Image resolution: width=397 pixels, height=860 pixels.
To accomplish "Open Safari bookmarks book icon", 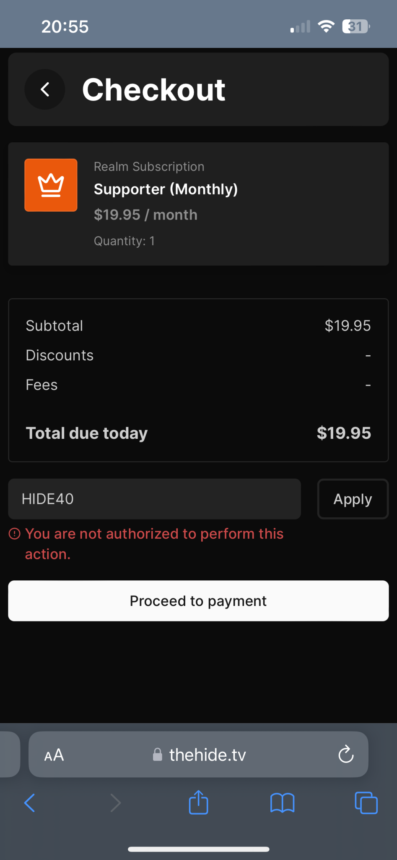I will click(282, 803).
